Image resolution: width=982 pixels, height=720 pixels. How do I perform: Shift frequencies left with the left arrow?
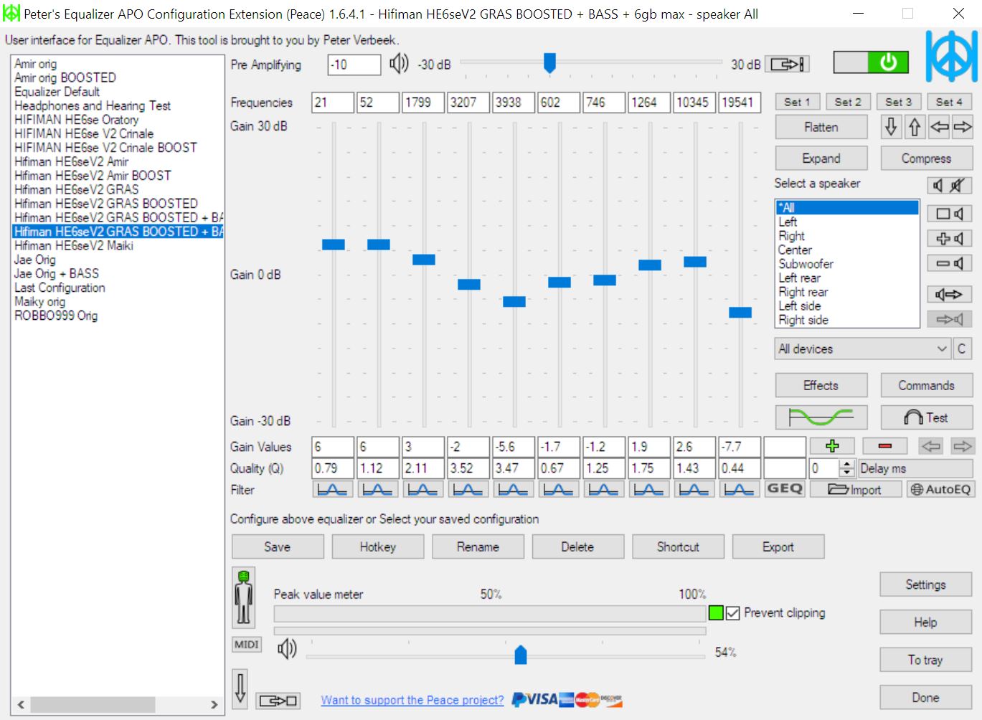939,128
